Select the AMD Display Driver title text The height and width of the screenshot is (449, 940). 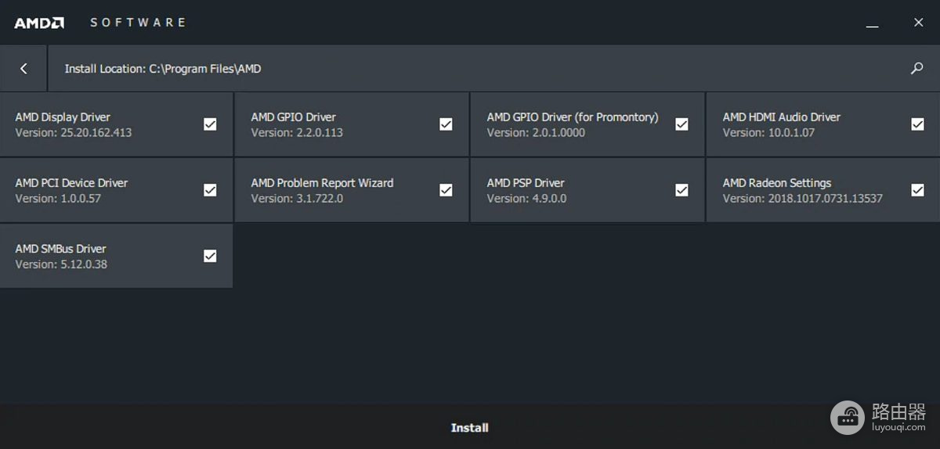point(63,117)
